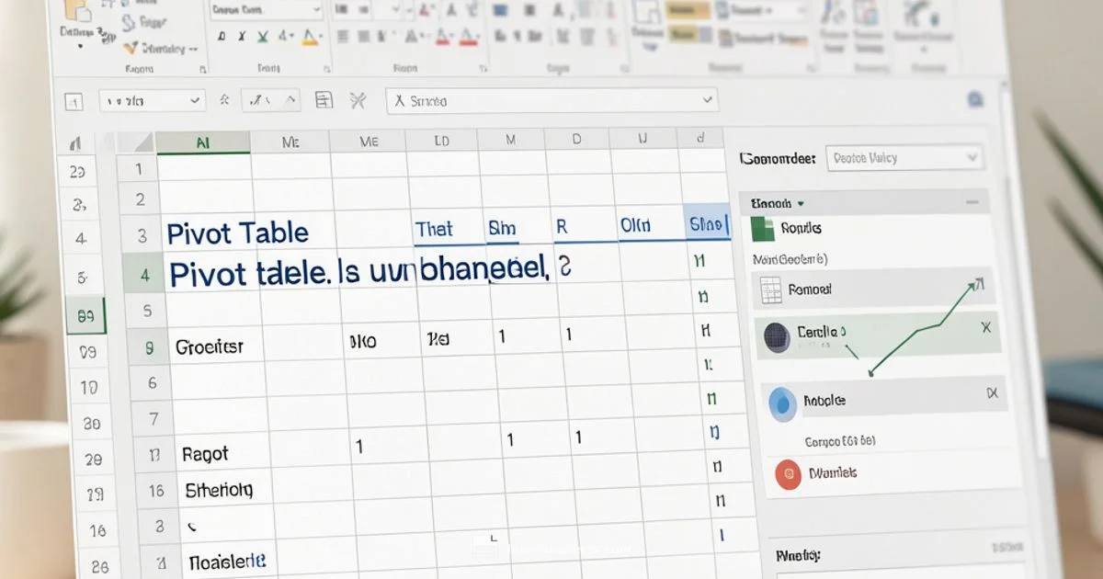
Task: Click the blue help icon right of formula bar
Action: (x=975, y=99)
